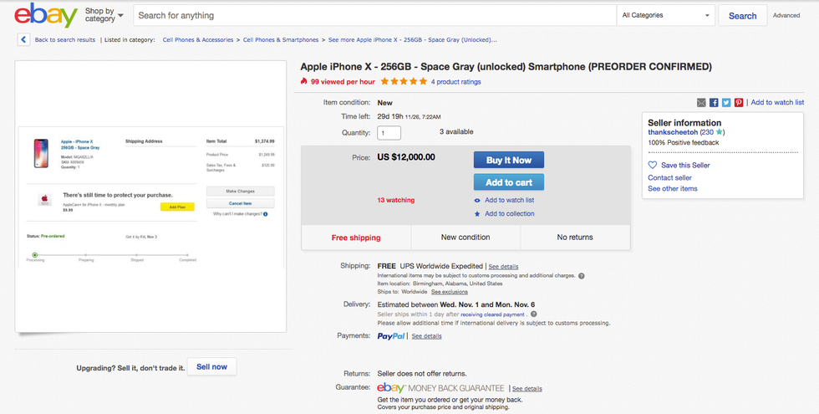The image size is (819, 414).
Task: Open Cell Phones & Accessories breadcrumb
Action: tap(198, 39)
